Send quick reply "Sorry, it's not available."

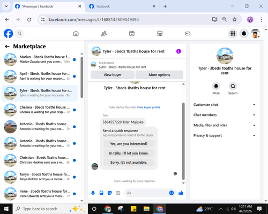[129, 163]
